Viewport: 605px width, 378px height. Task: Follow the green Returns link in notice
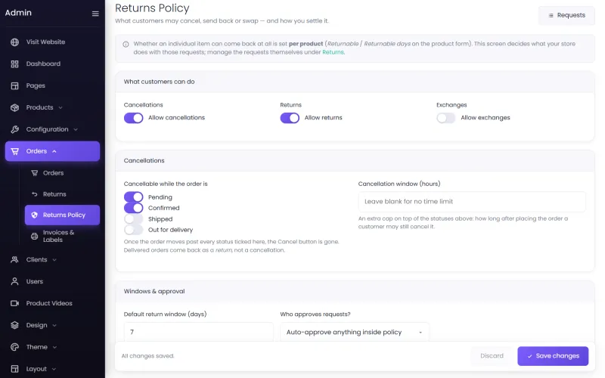(x=333, y=52)
